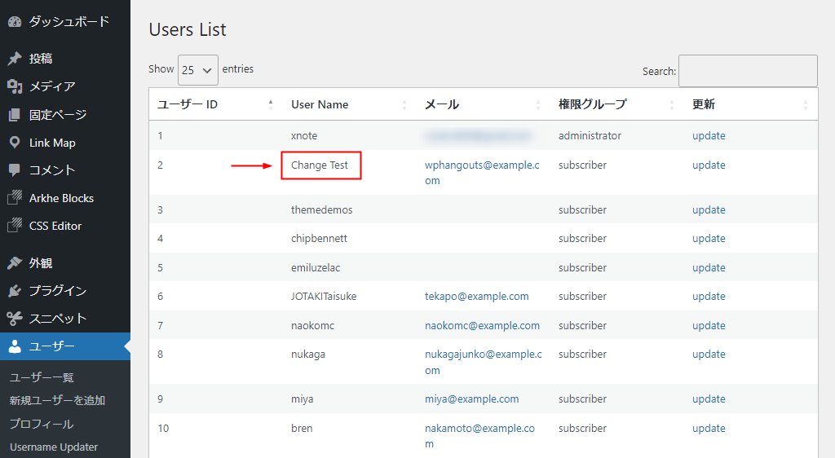The image size is (835, 458).
Task: Sort table by User Name column arrows
Action: (x=404, y=105)
